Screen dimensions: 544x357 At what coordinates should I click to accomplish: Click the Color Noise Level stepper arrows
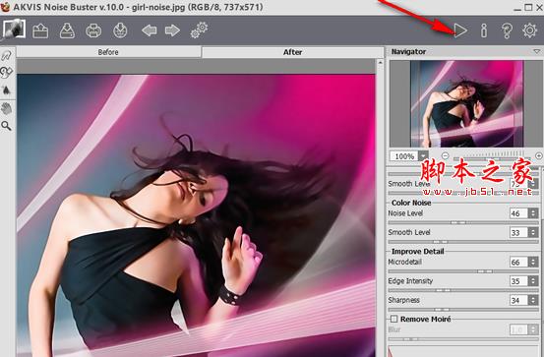tap(533, 213)
